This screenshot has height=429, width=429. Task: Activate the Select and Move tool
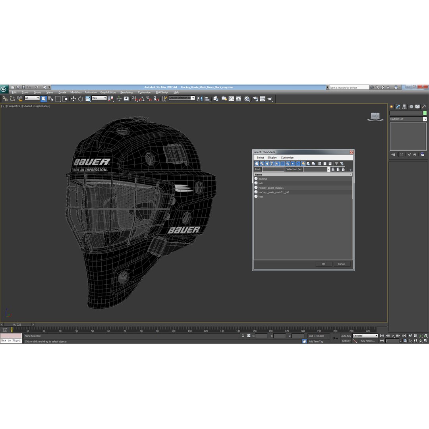point(73,99)
